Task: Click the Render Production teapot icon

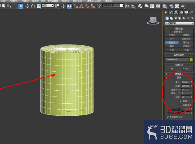Action: (x=182, y=6)
